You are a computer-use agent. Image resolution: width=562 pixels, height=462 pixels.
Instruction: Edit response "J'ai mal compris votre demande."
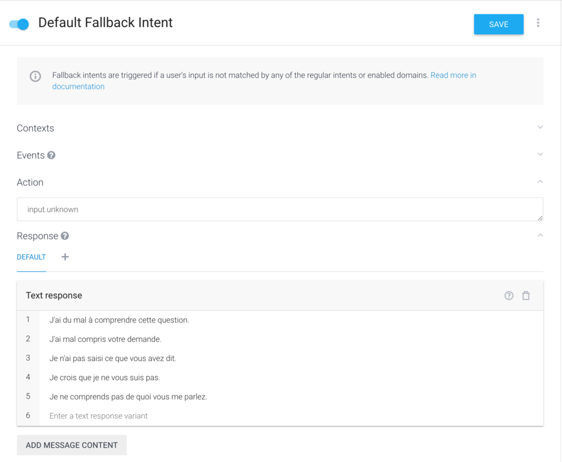pyautogui.click(x=105, y=339)
